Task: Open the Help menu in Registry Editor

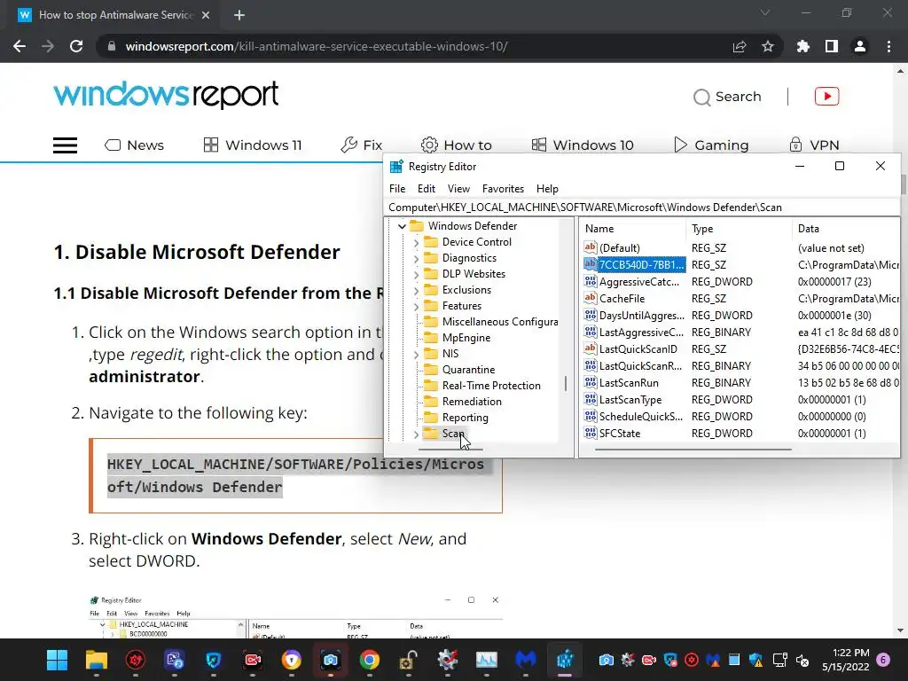Action: (547, 189)
